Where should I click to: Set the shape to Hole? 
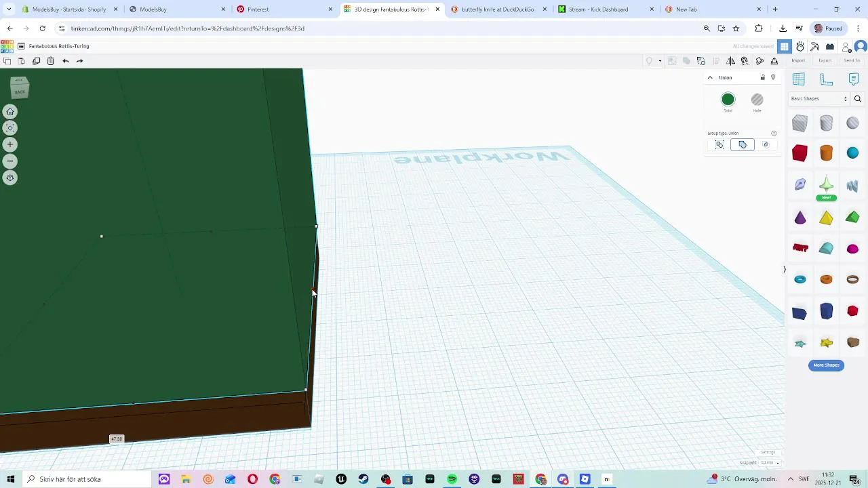click(x=757, y=100)
